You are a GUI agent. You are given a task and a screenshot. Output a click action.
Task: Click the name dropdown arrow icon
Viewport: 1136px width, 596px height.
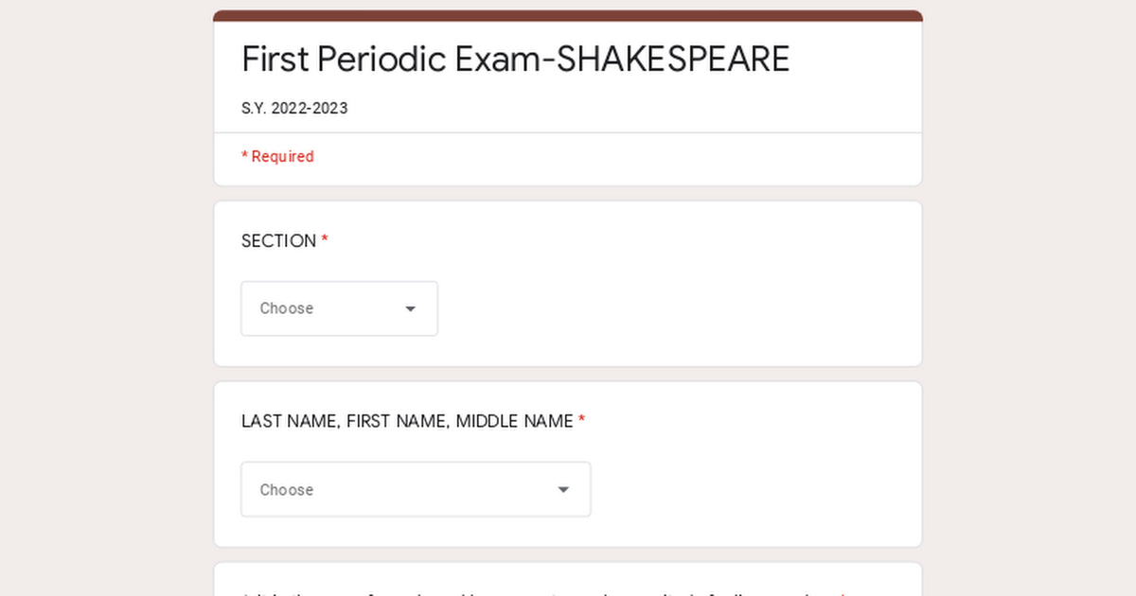563,489
